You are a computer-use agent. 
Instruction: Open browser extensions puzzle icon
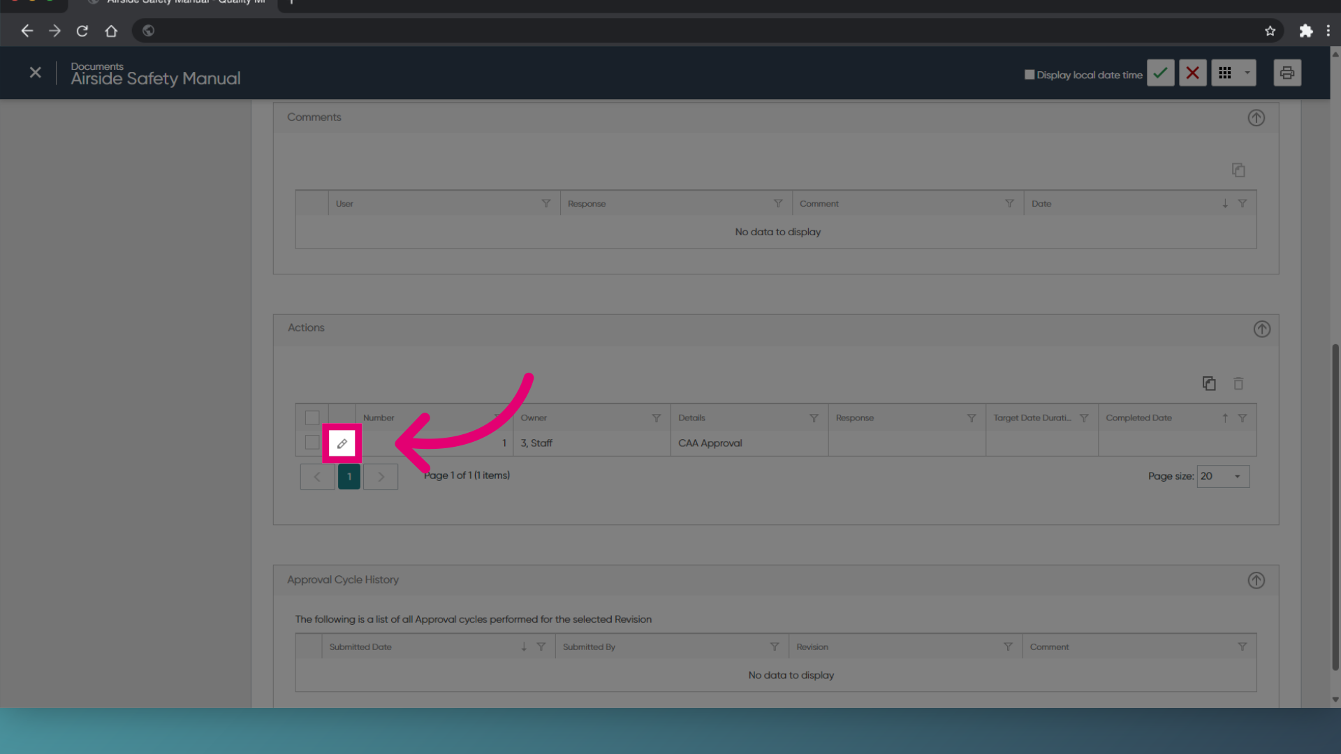1306,31
